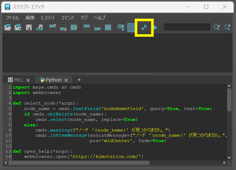Search backward with the magnifier up-arrow icon
The height and width of the screenshot is (170, 236).
point(227,27)
